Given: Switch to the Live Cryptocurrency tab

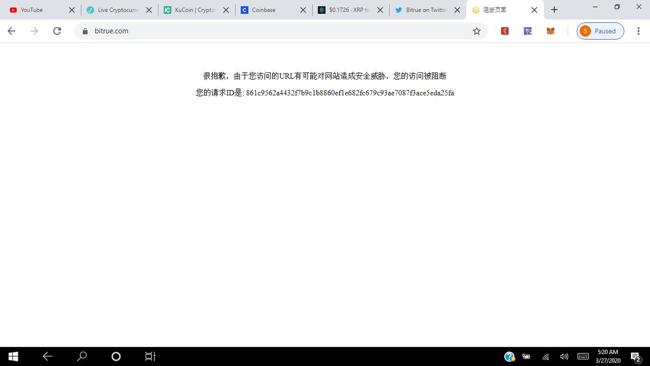Looking at the screenshot, I should click(118, 10).
